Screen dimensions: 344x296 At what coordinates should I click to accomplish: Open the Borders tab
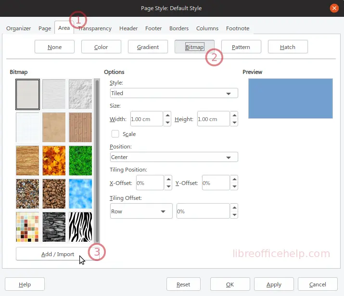179,28
